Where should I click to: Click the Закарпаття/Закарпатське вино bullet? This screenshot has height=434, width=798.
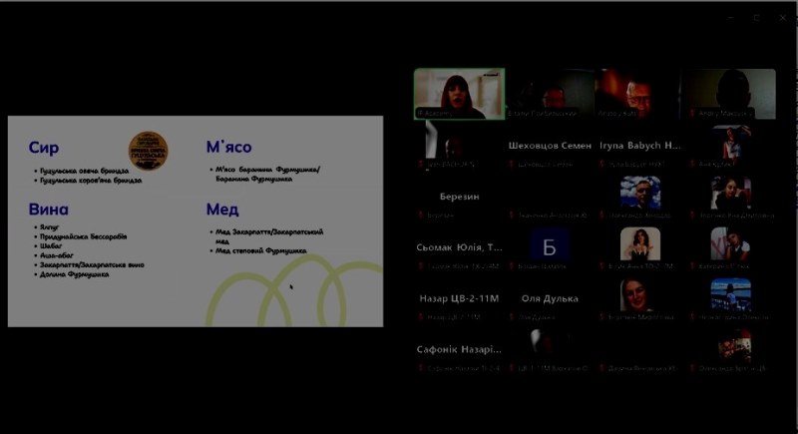[92, 265]
